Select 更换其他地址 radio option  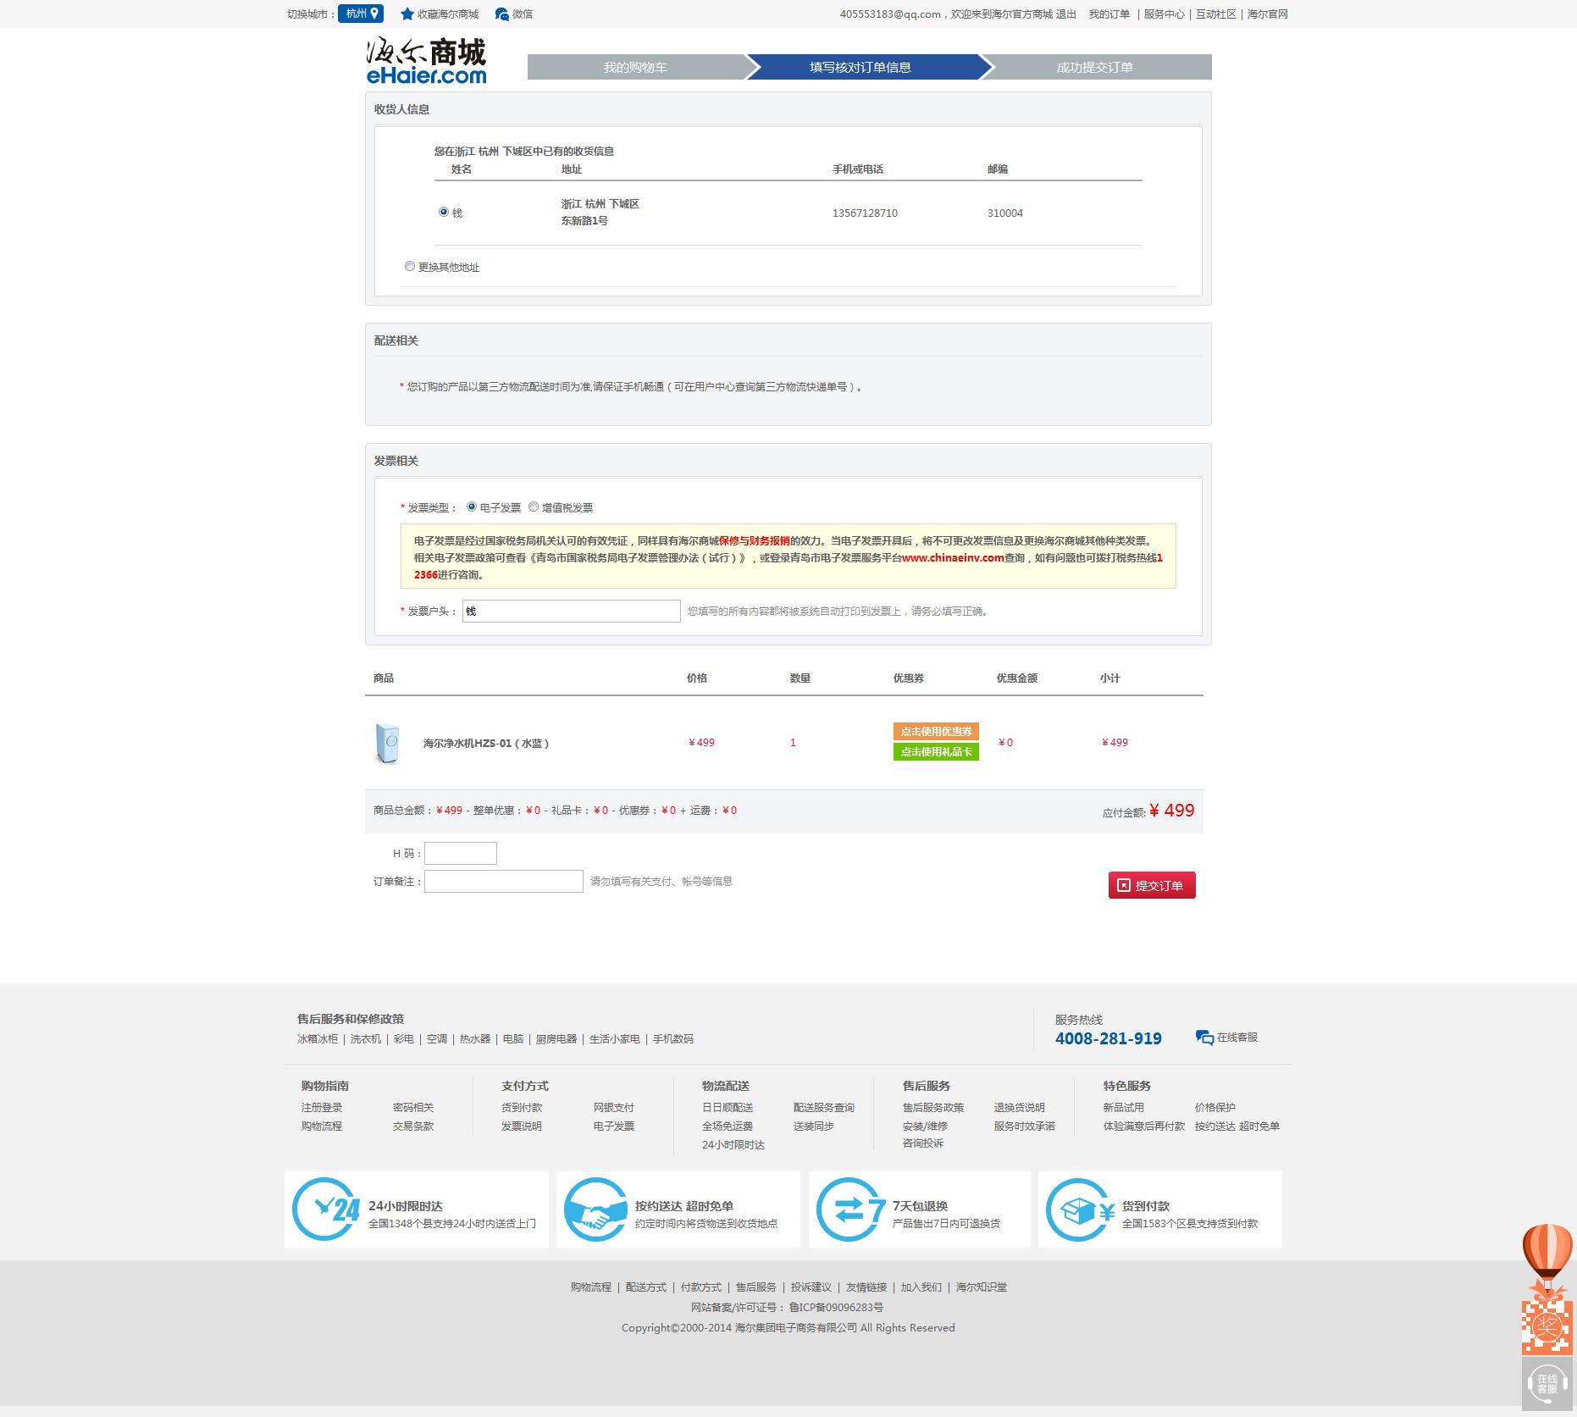(410, 266)
